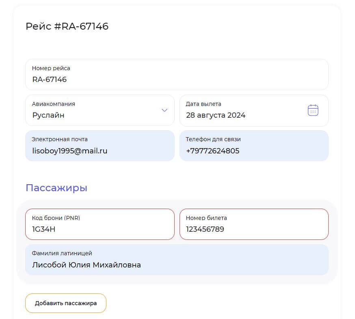This screenshot has height=319, width=355.
Task: Click into the Номер билета field
Action: pyautogui.click(x=254, y=224)
